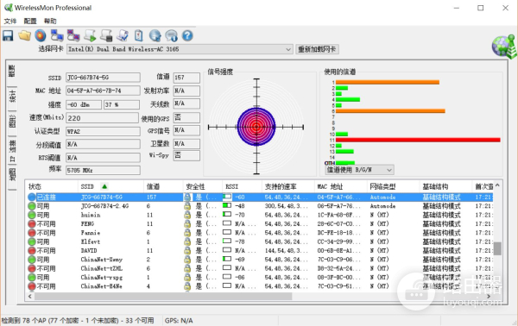Screen dimensions: 518x326
Task: Click the clipboard toolbar icon
Action: [139, 35]
